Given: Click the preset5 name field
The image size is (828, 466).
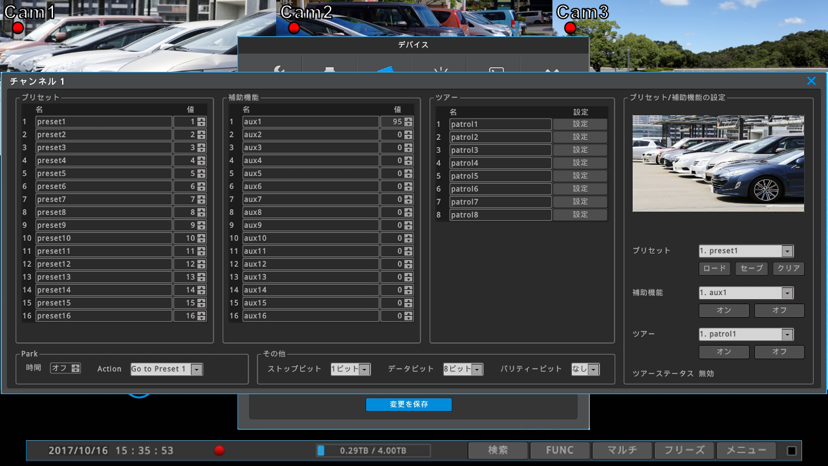Looking at the screenshot, I should point(103,173).
